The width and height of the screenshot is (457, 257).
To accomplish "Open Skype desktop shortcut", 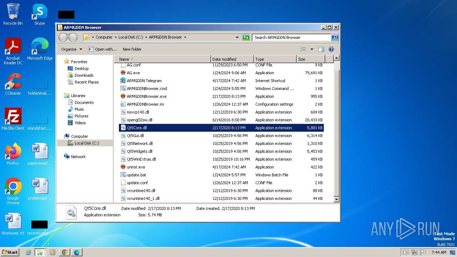I will coord(40,14).
